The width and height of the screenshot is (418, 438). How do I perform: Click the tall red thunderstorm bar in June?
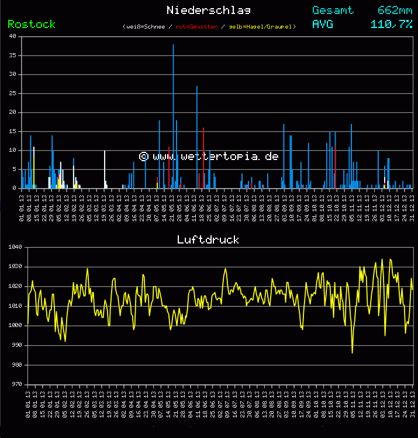(203, 158)
